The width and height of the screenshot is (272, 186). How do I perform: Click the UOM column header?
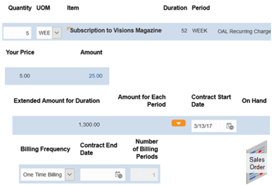click(x=43, y=8)
